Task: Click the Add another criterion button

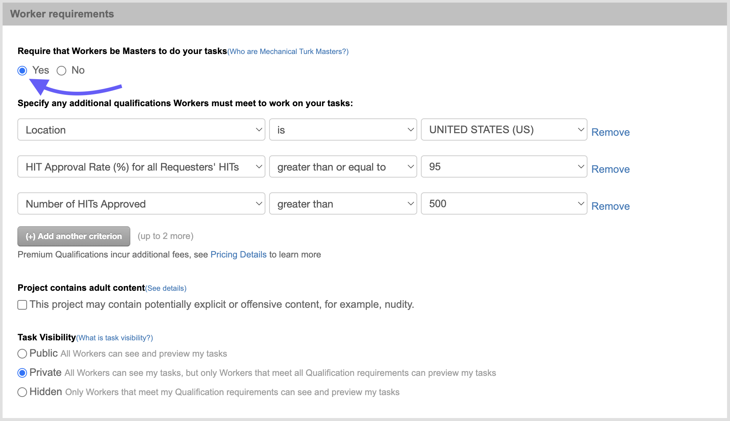Action: pos(74,236)
